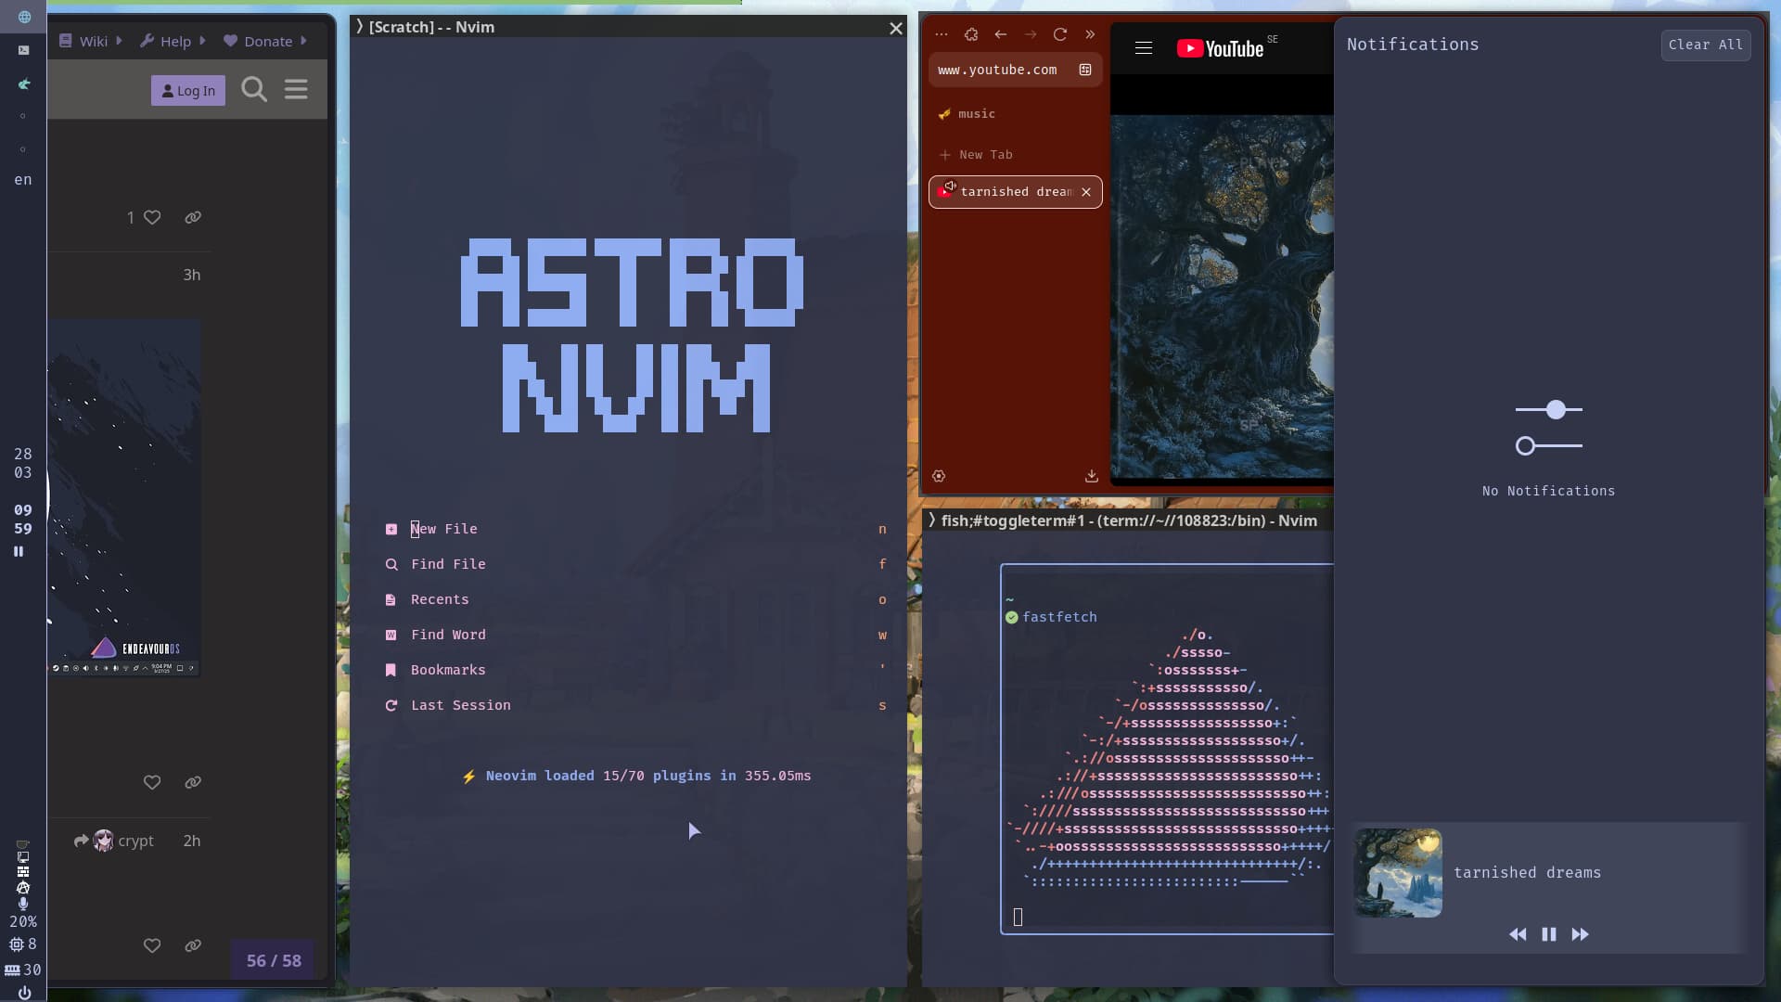Open browser settings gear at sidebar bottom
Screen dimensions: 1781x1002
click(x=939, y=476)
